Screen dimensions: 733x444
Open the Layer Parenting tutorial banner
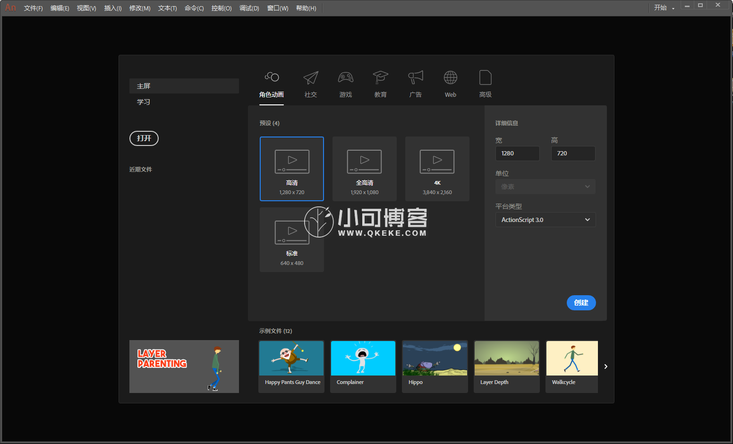coord(184,367)
